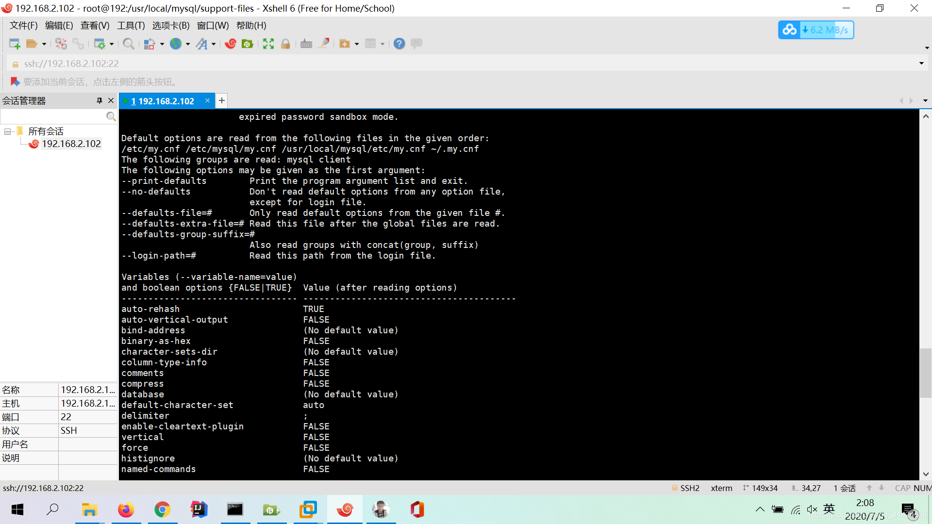Open the 编辑(E) menu
Screen dimensions: 932x524
tap(59, 26)
